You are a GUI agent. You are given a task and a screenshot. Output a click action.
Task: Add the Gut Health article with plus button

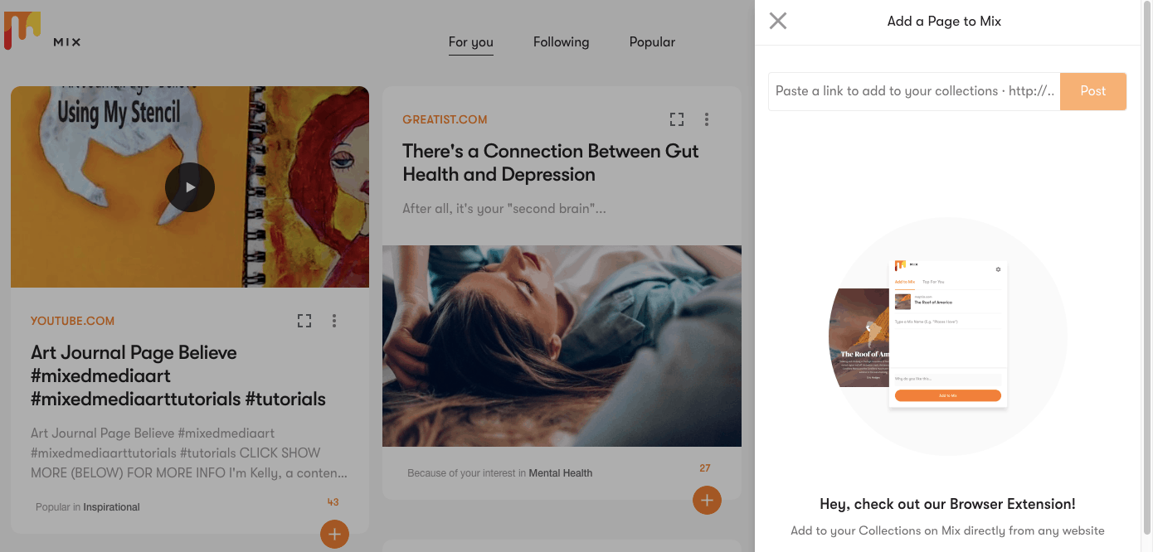pos(707,500)
